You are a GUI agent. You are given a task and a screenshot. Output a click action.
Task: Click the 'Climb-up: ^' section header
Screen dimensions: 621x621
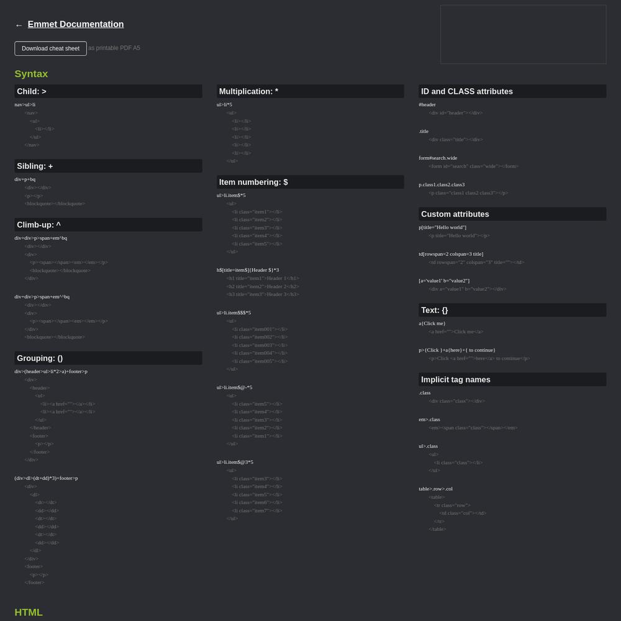[108, 225]
